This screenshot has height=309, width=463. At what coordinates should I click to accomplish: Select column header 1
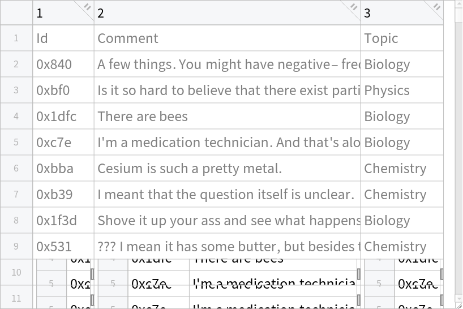point(59,13)
